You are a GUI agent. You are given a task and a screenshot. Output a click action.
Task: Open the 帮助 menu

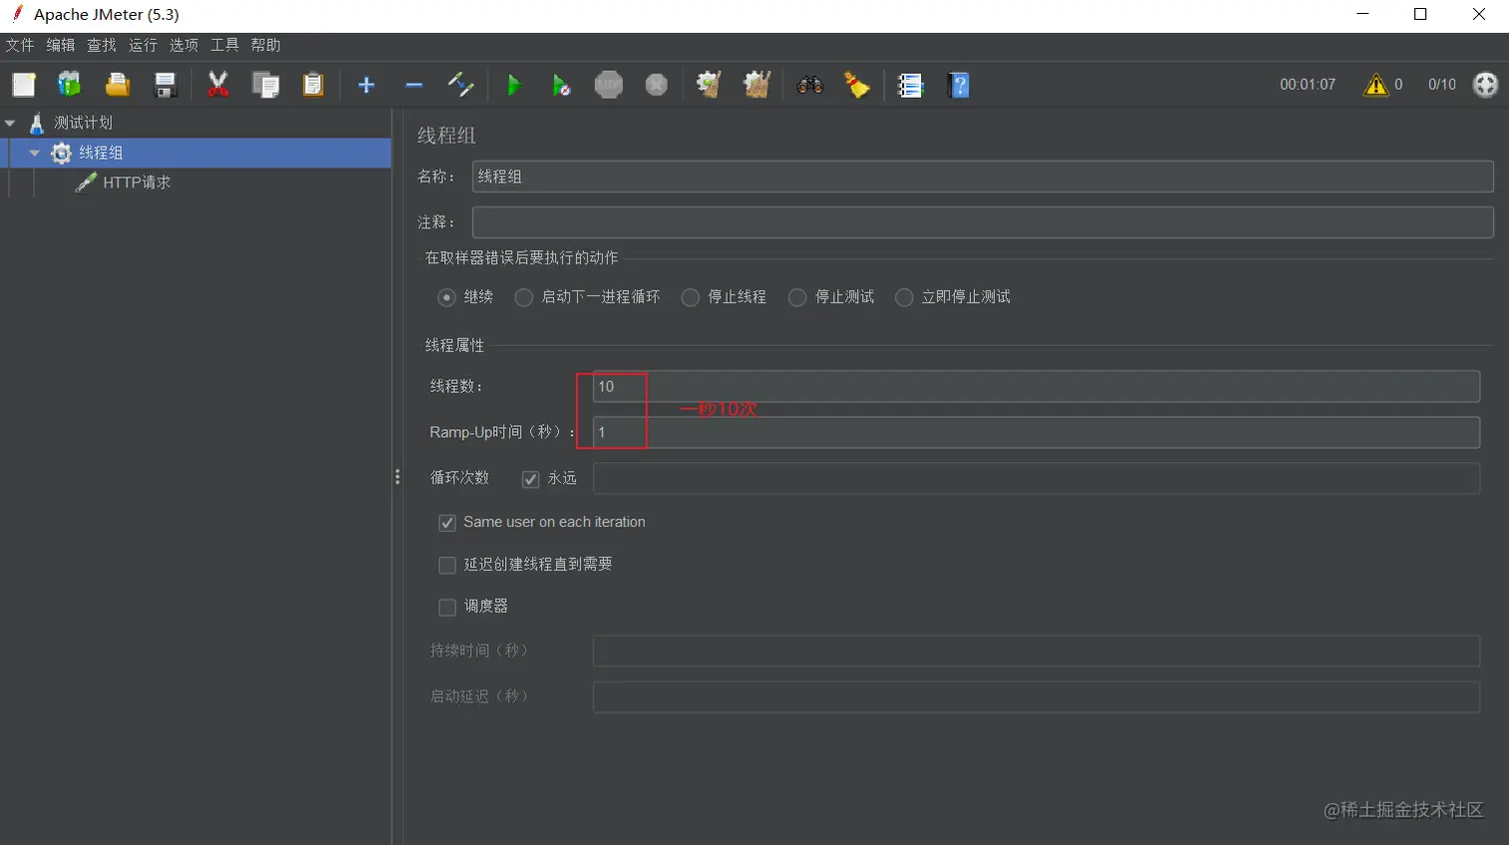coord(265,45)
